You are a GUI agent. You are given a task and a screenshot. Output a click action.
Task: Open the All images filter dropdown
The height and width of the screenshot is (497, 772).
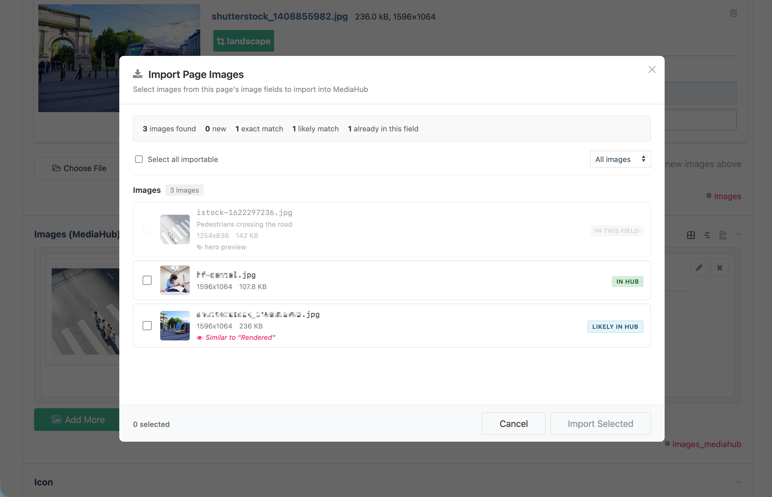point(620,159)
